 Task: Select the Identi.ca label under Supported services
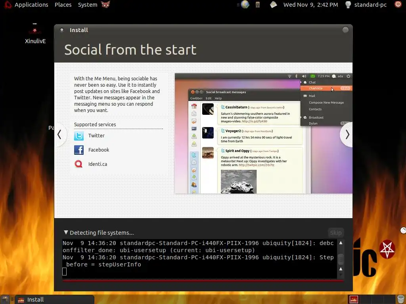pyautogui.click(x=98, y=164)
